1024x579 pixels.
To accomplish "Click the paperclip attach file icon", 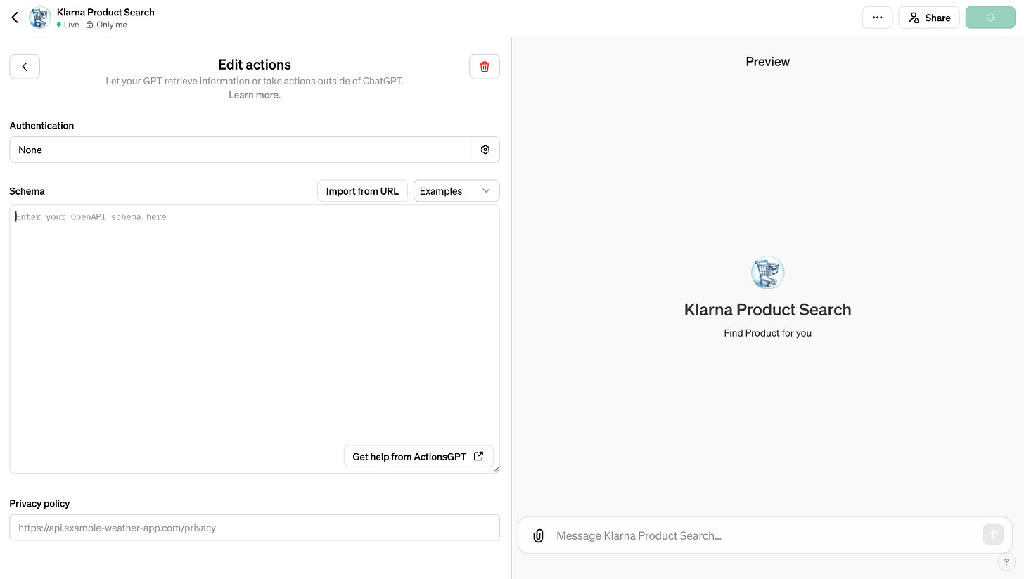I will point(538,535).
